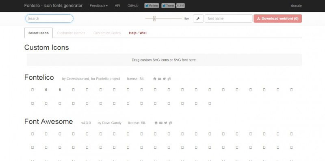Visit Font Awesome homepage via home icon

156,123
